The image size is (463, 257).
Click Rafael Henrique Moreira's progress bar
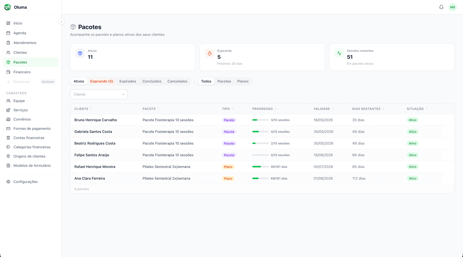point(260,167)
